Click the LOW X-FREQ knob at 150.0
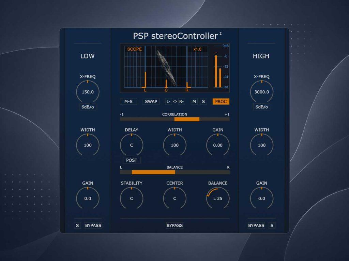 [x=88, y=92]
